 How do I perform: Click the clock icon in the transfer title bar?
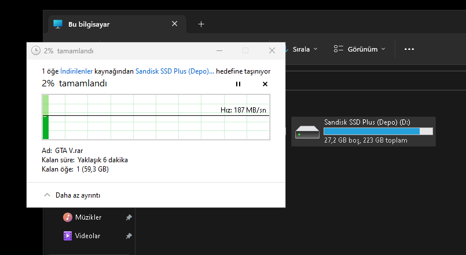coord(36,50)
